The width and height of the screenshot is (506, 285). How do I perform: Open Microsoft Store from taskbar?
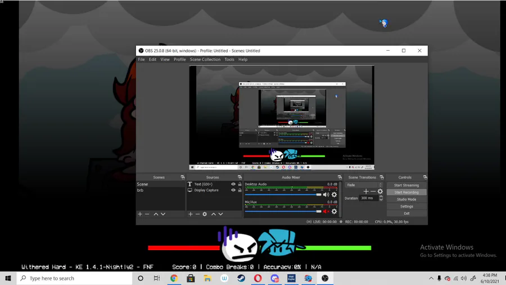[191, 278]
